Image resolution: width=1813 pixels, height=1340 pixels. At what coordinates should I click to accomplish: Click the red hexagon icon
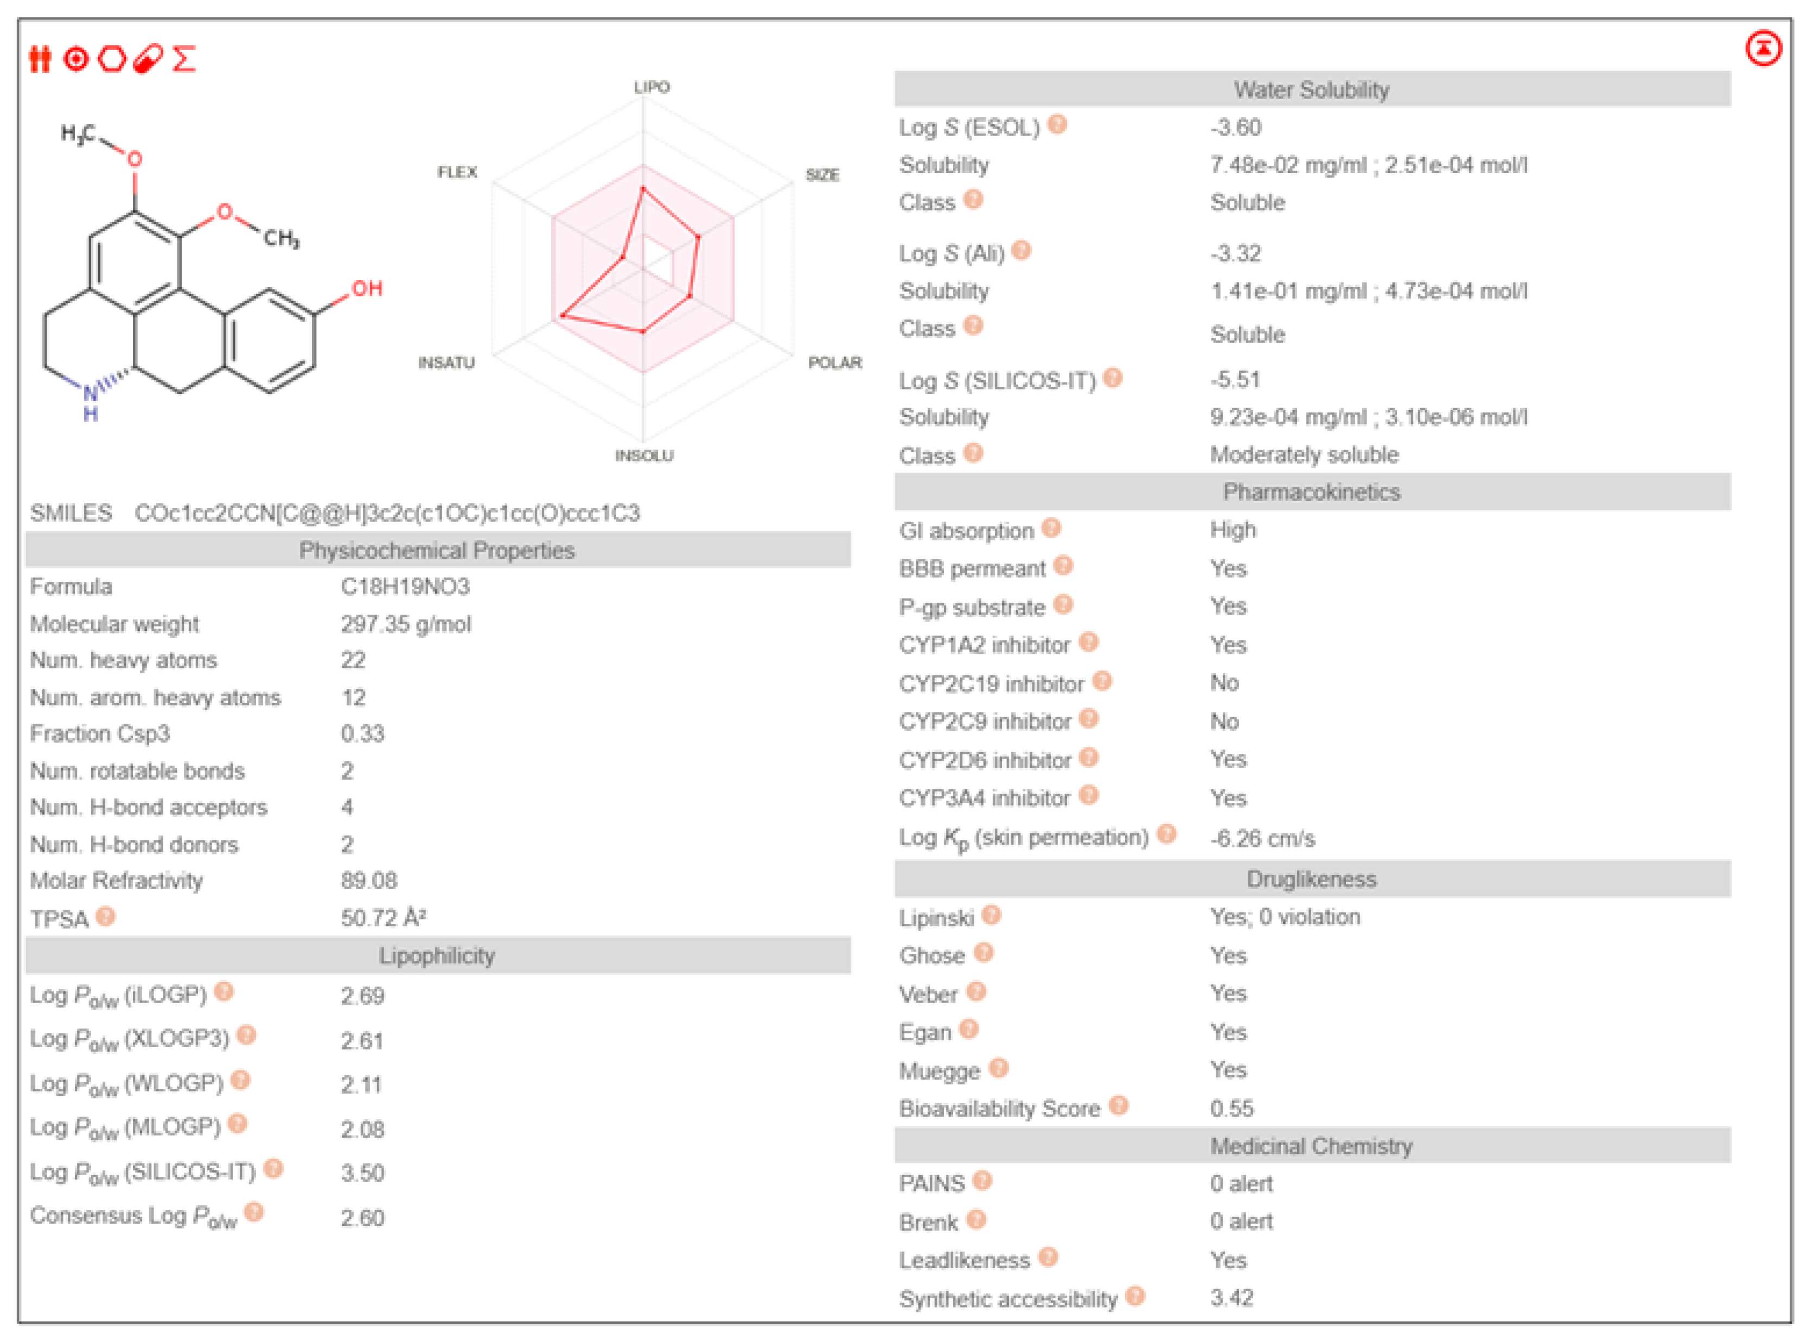(112, 59)
